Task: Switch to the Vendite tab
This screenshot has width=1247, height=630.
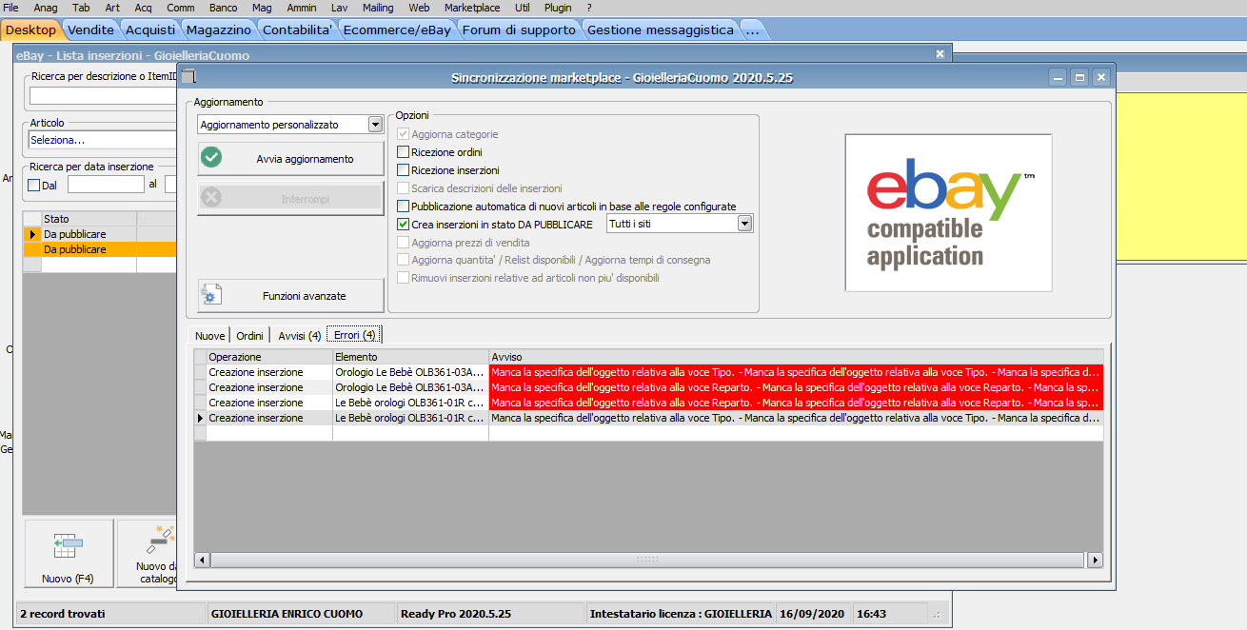Action: [90, 30]
